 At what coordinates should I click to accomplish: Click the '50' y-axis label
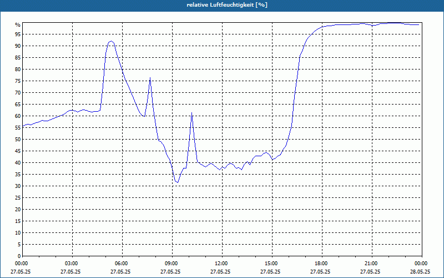pyautogui.click(x=18, y=140)
